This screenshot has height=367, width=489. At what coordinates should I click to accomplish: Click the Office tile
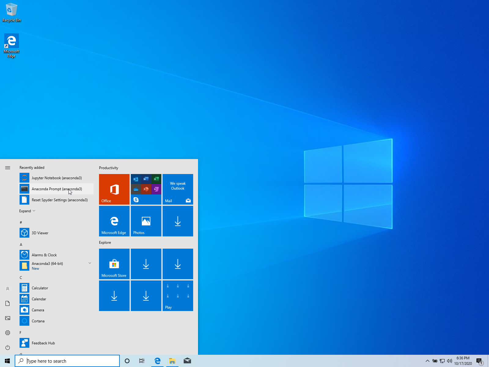click(x=114, y=189)
